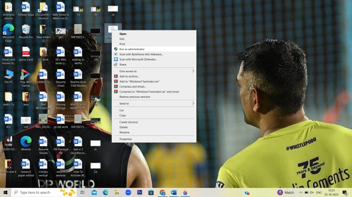The image size is (352, 197).
Task: Select the Website Edge shortcut icon
Action: (26, 144)
